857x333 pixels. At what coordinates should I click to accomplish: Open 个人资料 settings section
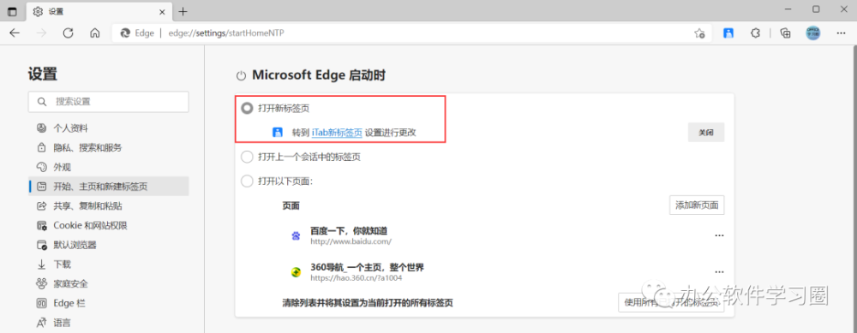[109, 128]
